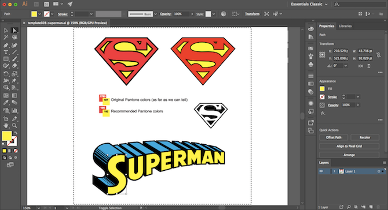Screen dimensions: 388x210
Task: Open stroke weight dropdown in control bar
Action: 91,14
